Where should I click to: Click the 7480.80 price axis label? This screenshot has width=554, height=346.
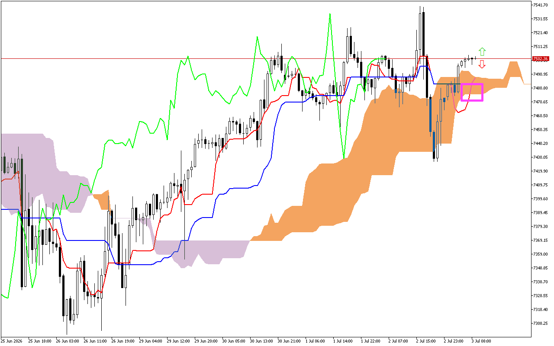click(541, 88)
